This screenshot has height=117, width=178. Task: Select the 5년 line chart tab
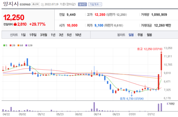point(69,35)
